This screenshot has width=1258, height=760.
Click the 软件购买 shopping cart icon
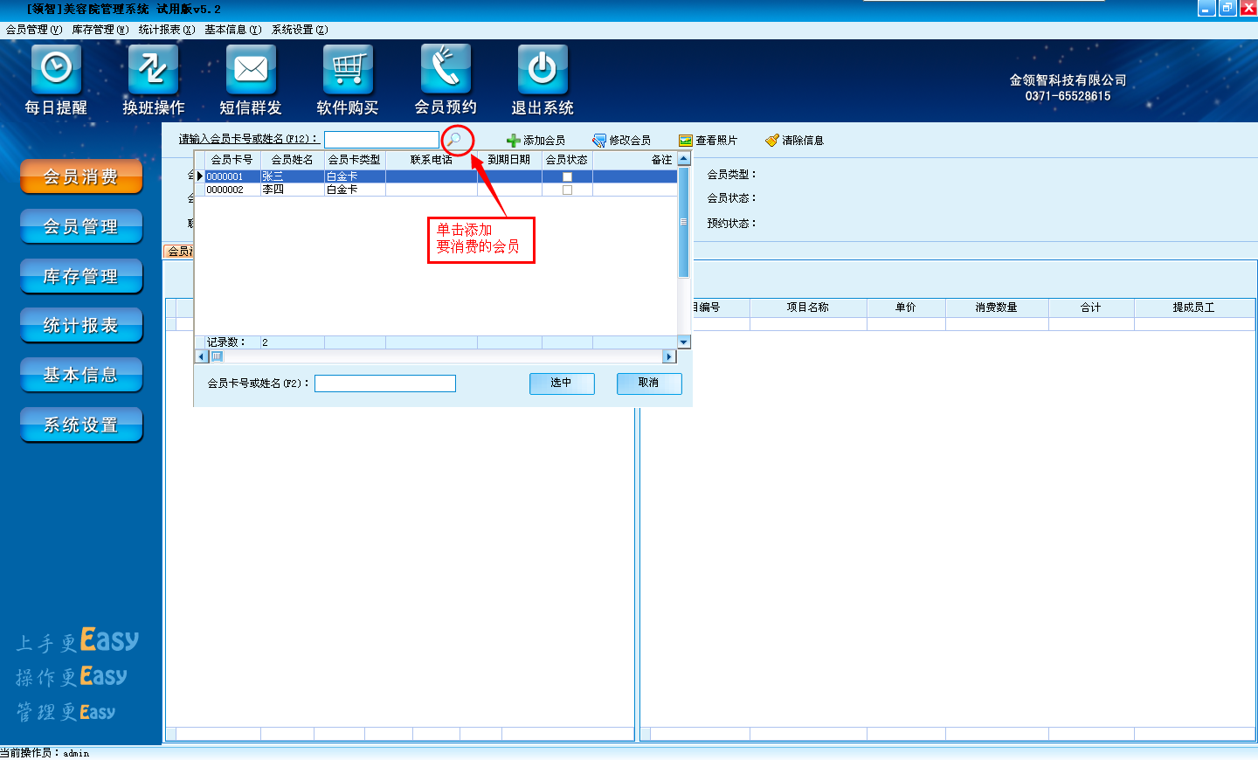[348, 70]
